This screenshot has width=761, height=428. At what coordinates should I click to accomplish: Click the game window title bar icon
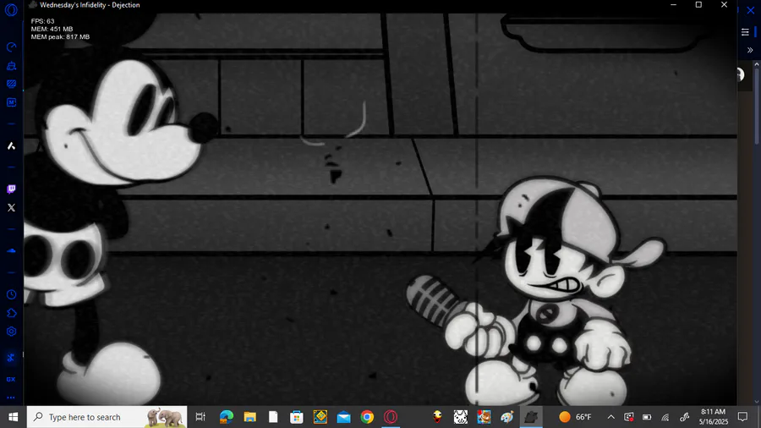point(32,5)
